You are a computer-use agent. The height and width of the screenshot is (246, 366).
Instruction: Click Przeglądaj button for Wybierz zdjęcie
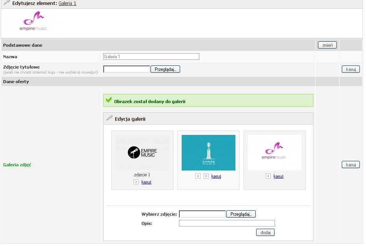coord(241,214)
